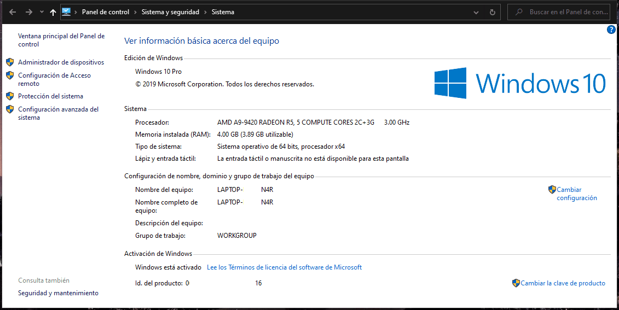Viewport: 619px width, 310px height.
Task: Click the forward navigation arrow
Action: click(x=29, y=12)
